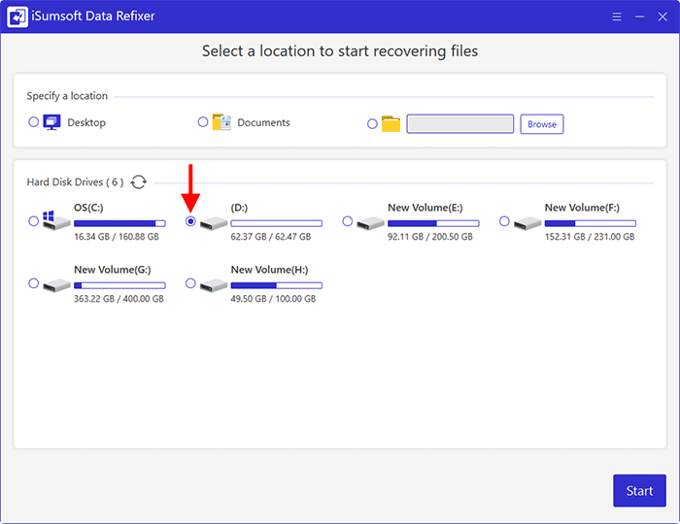
Task: Click the Documents folder icon
Action: (221, 122)
